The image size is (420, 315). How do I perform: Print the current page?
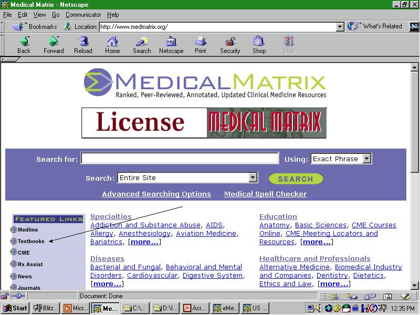tap(201, 45)
